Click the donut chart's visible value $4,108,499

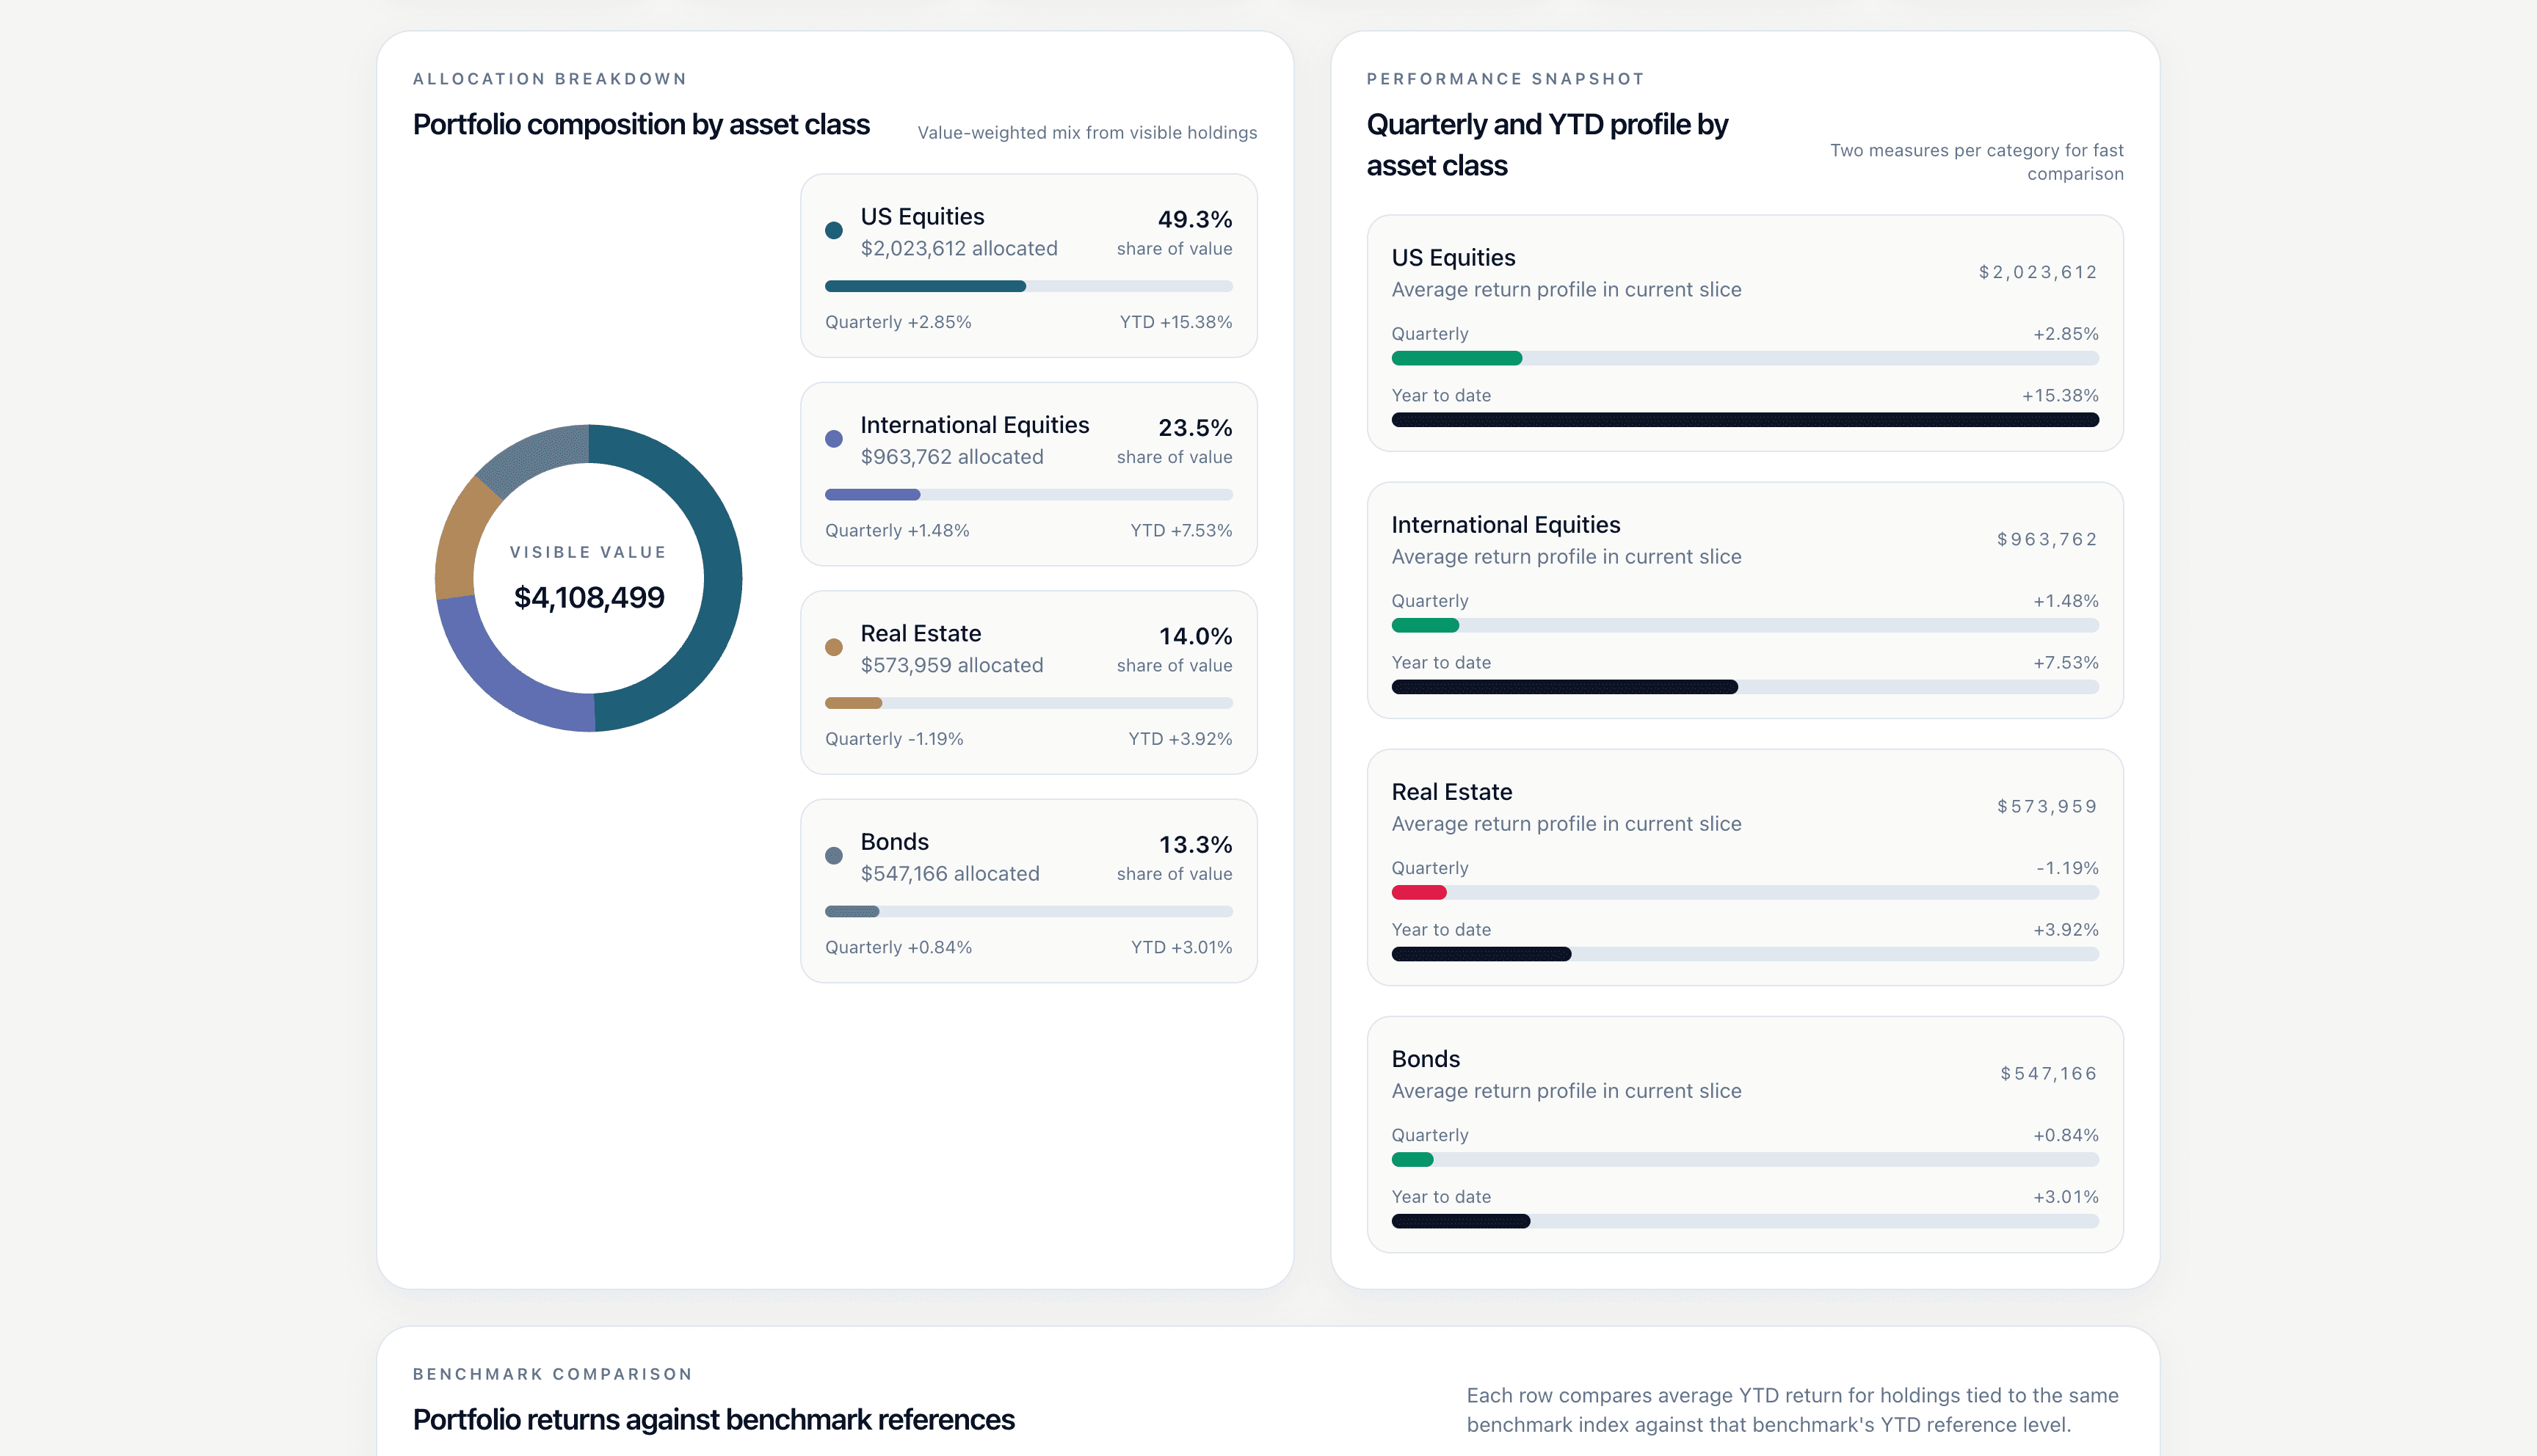coord(589,597)
